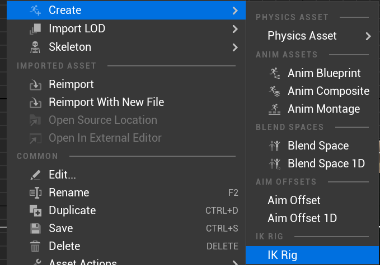
Task: Click the Edit pencil icon
Action: click(x=35, y=175)
